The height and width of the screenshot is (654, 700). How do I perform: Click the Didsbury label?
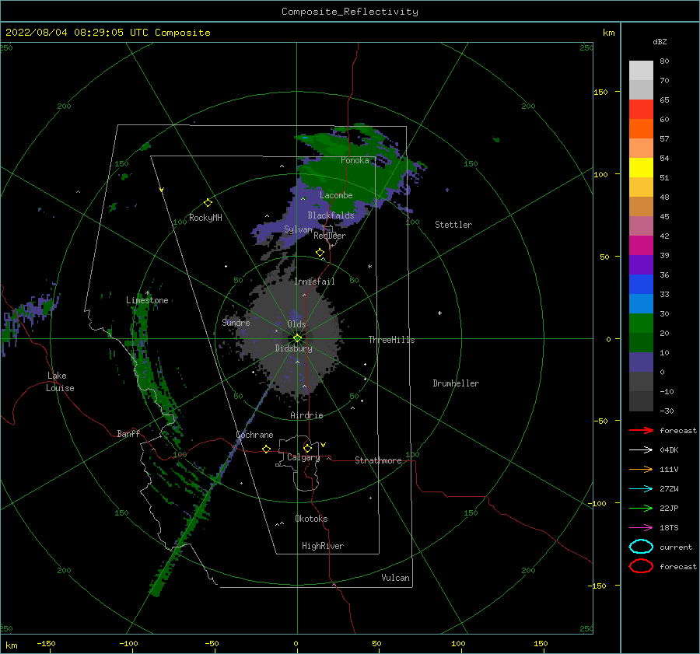pyautogui.click(x=293, y=348)
